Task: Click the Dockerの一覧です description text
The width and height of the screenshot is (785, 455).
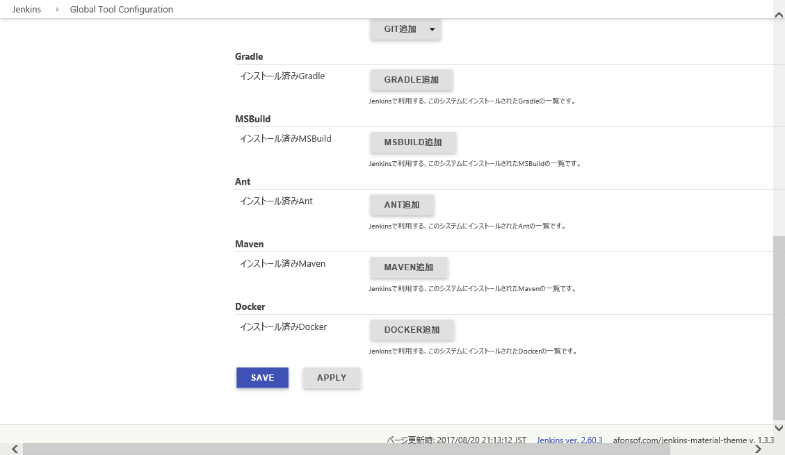Action: 474,351
